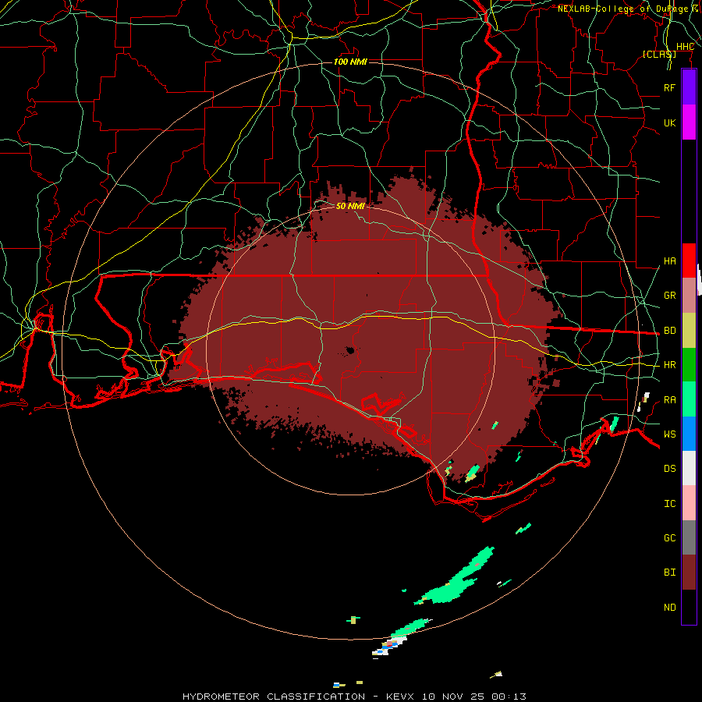This screenshot has height=702, width=702.
Task: Click the 50 NMI range ring label
Action: point(350,206)
